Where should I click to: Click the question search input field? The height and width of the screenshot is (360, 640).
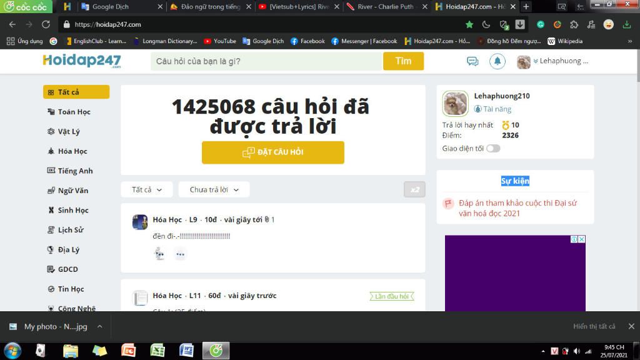click(262, 61)
